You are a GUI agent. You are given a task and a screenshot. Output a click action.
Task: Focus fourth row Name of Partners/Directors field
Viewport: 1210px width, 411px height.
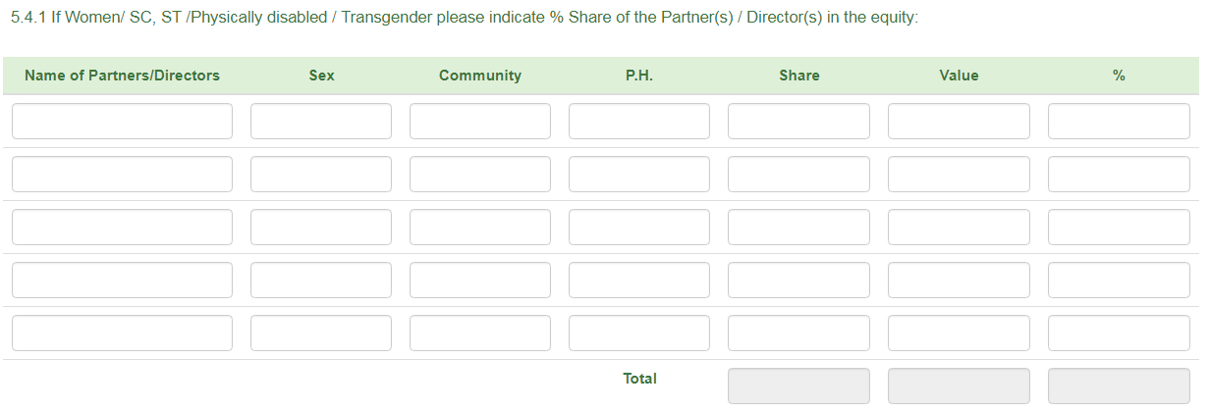click(x=122, y=281)
